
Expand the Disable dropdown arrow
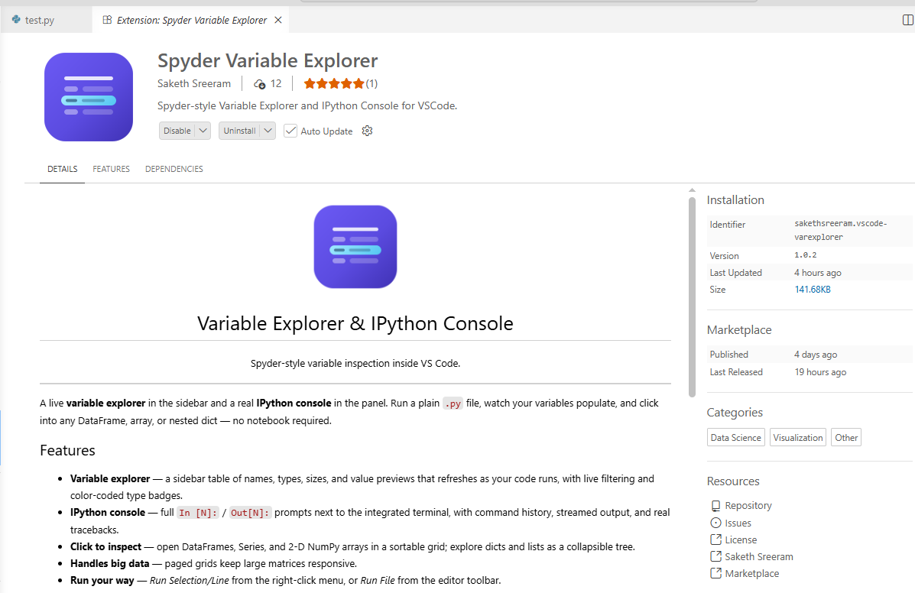pos(203,131)
